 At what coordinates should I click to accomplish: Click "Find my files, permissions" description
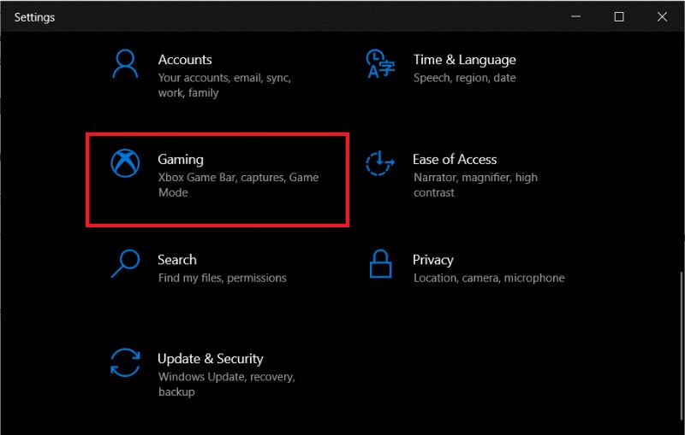click(x=222, y=278)
